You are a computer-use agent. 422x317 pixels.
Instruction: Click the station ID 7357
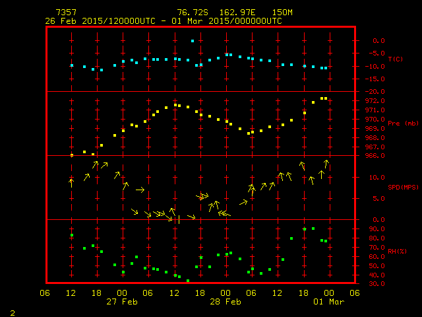tap(66, 13)
